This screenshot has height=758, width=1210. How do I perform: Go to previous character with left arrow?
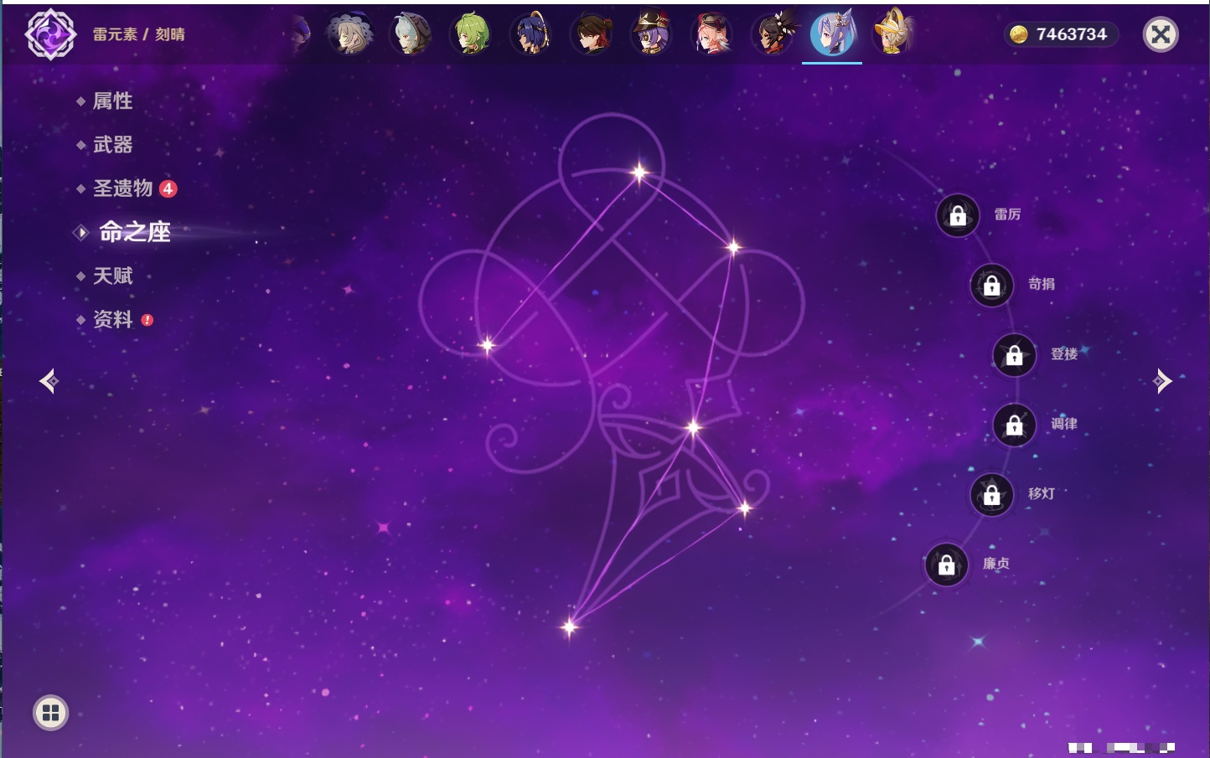click(x=49, y=381)
